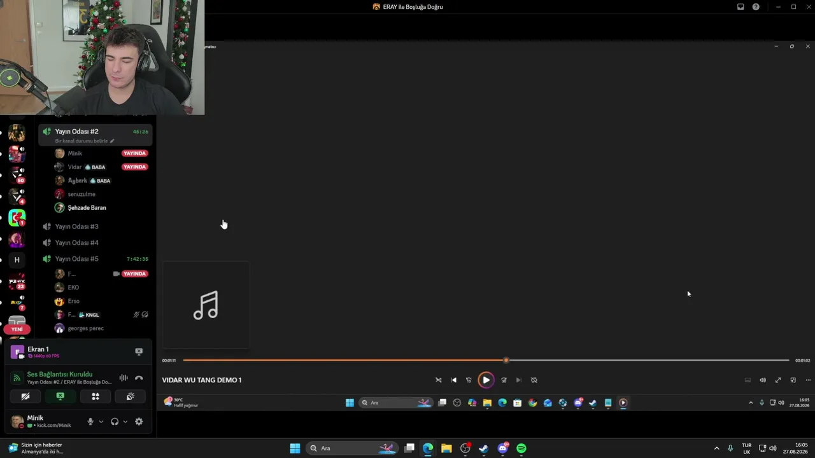Click the YENİ unread badge in server list

point(17,330)
